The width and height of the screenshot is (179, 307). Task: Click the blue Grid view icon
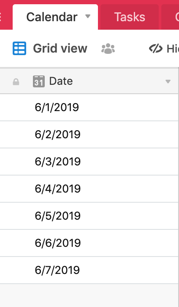click(x=19, y=48)
